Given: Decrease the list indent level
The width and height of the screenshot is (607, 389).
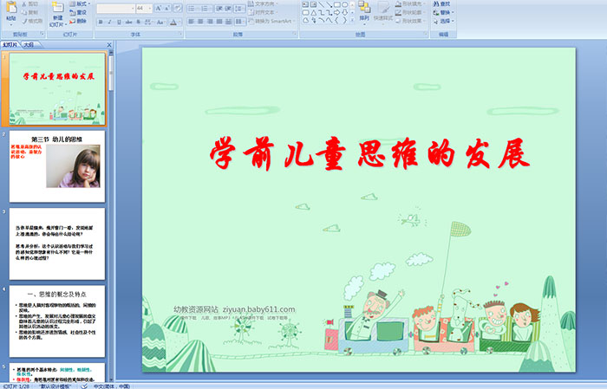Looking at the screenshot, I should (x=219, y=8).
